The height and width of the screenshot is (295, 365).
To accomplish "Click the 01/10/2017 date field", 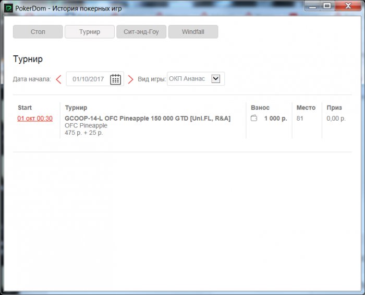I will click(95, 79).
